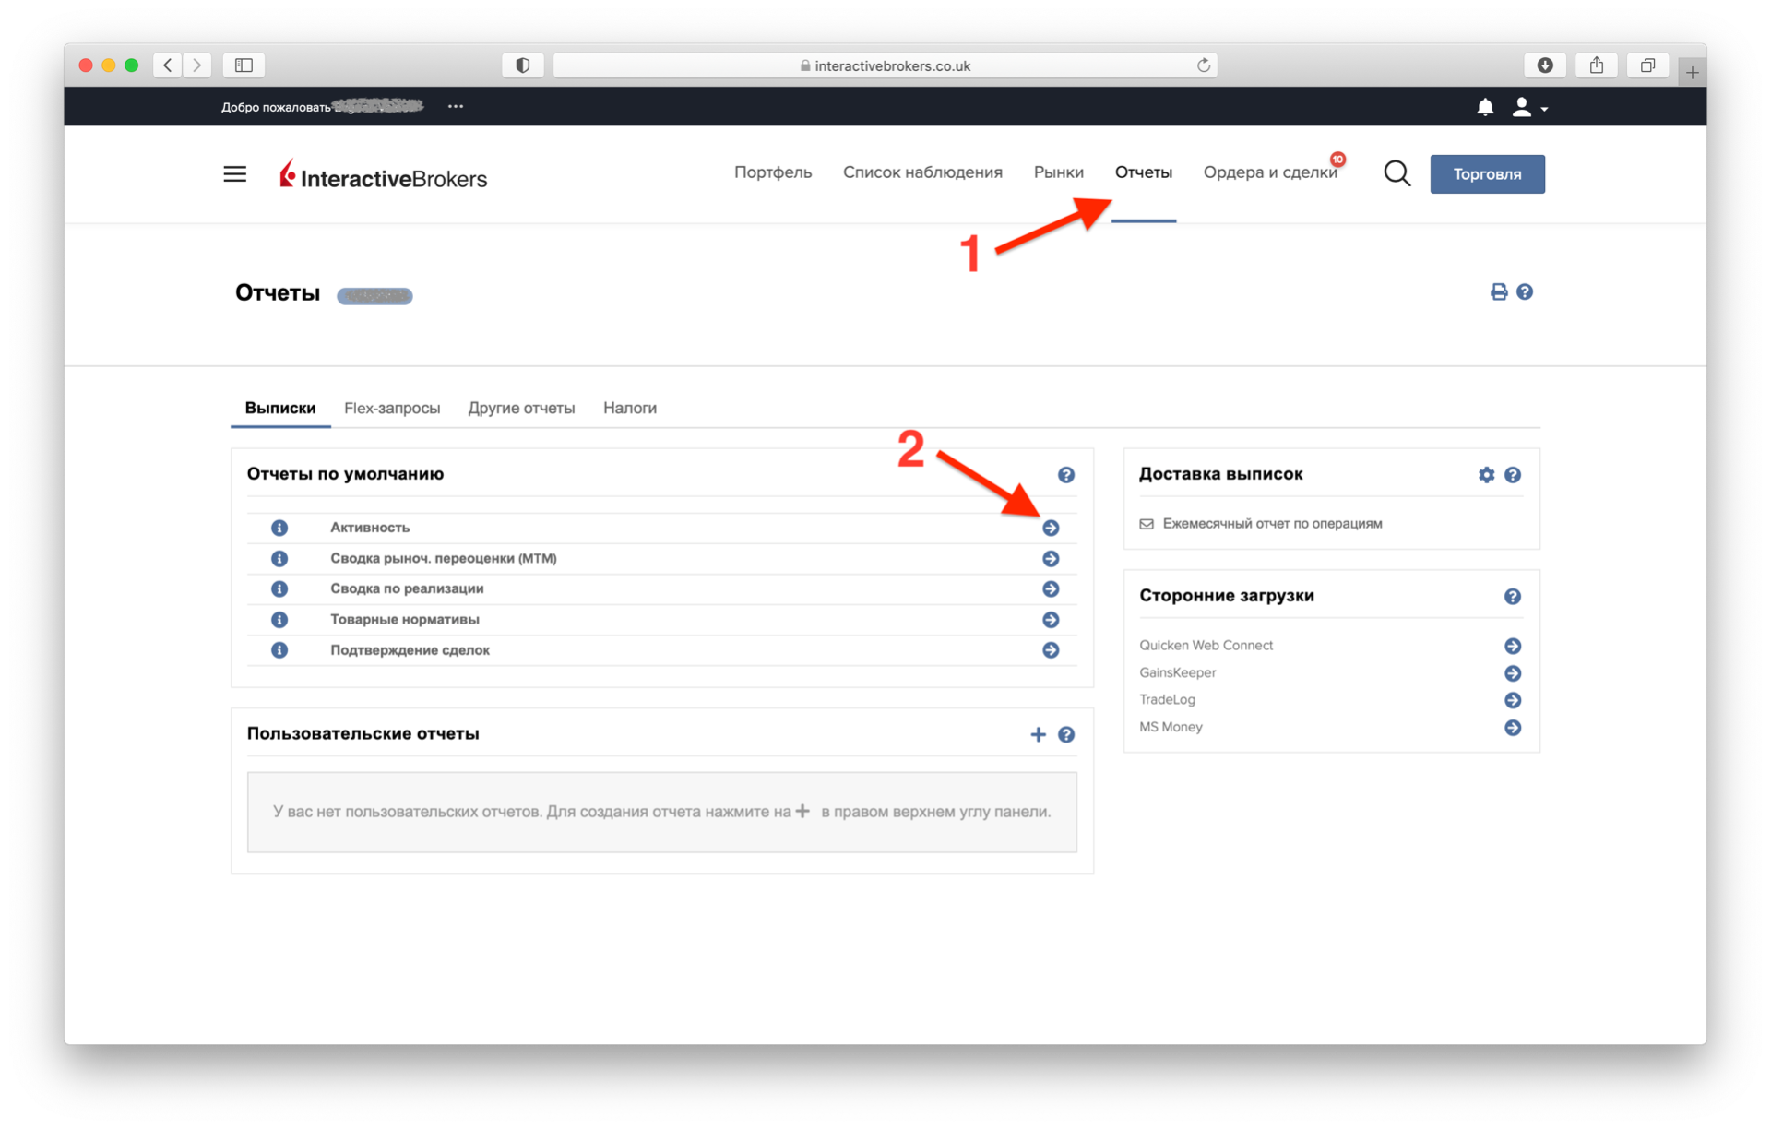Open the Портфель menu item
This screenshot has height=1129, width=1771.
[773, 172]
